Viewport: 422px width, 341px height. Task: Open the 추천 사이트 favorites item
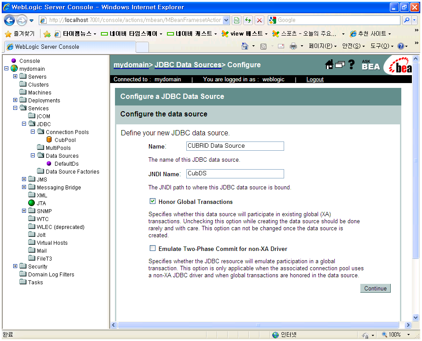tap(370, 33)
